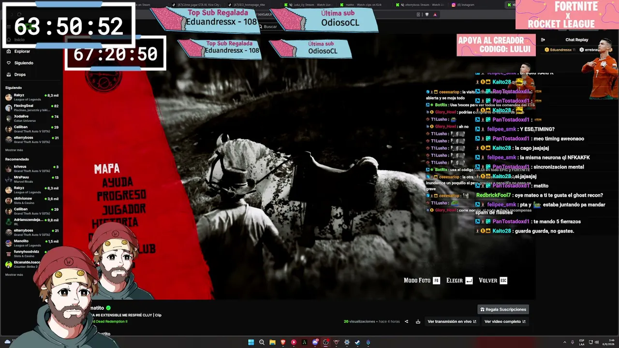Viewport: 619px width, 348px height.
Task: Switch to 'Lului_Uy Stream' browser tab
Action: coord(309,5)
